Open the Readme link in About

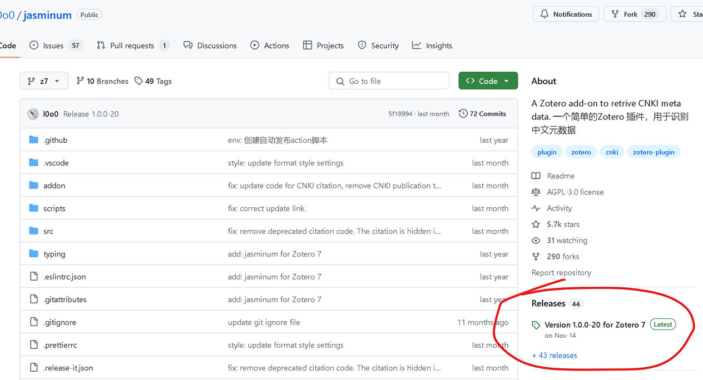[x=553, y=176]
